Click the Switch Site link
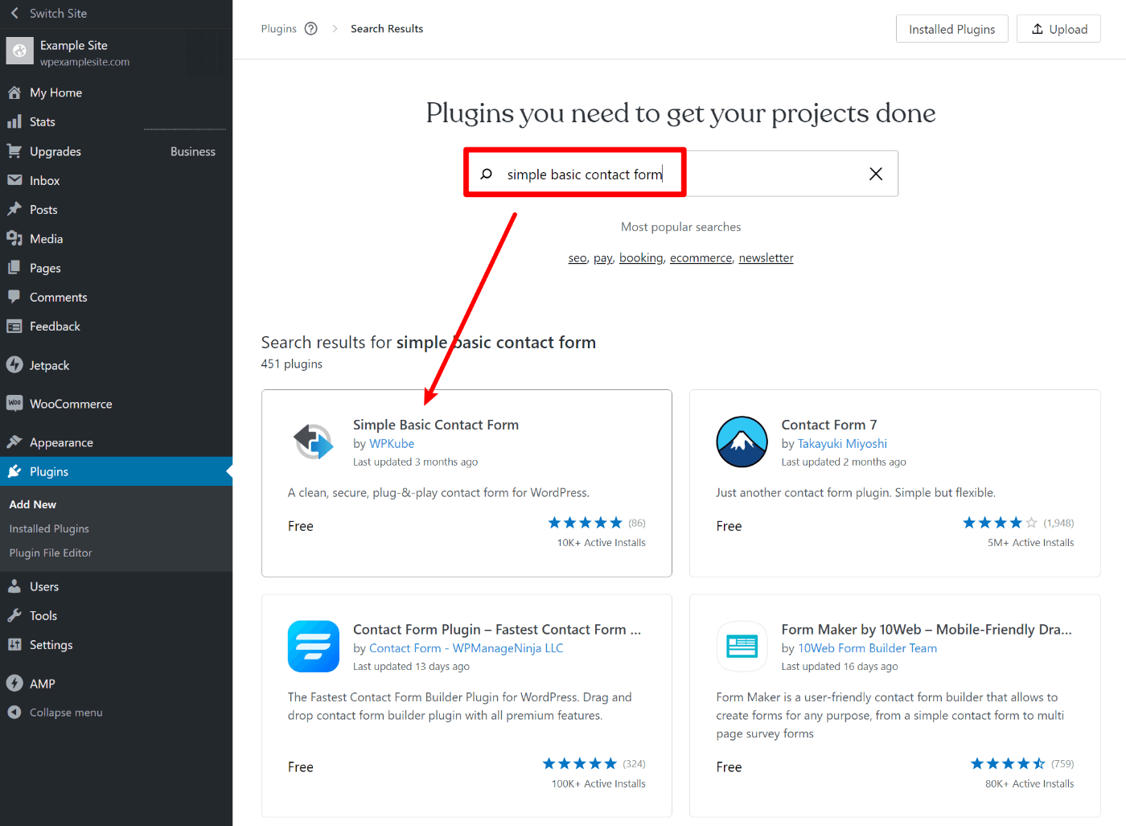The image size is (1126, 826). coord(58,13)
